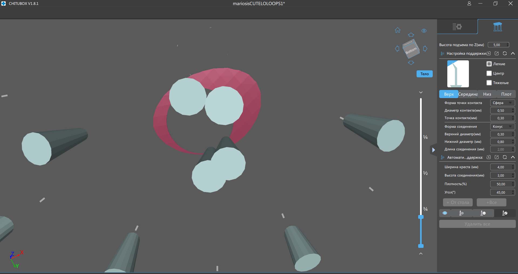518x274 pixels.
Task: Open the Форма соединения Конус dropdown
Action: click(502, 127)
